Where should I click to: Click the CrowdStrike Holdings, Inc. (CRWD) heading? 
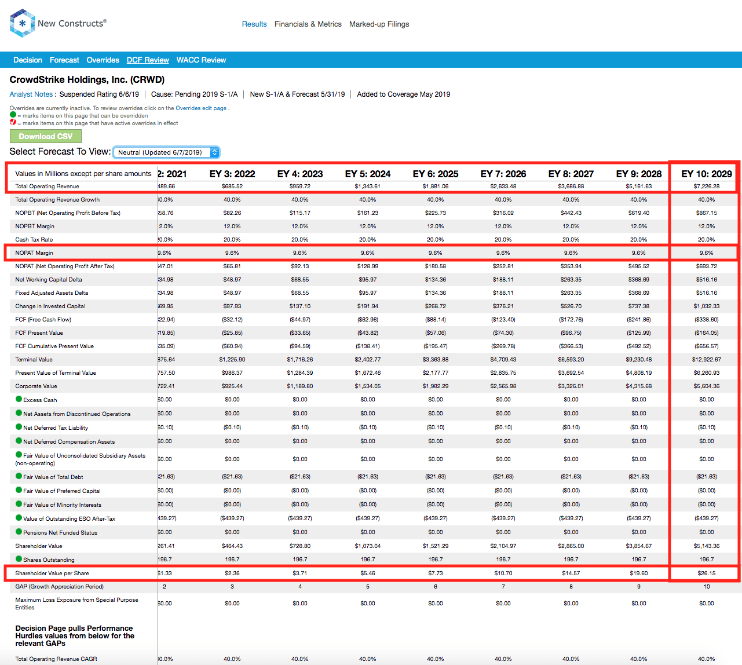pos(87,80)
